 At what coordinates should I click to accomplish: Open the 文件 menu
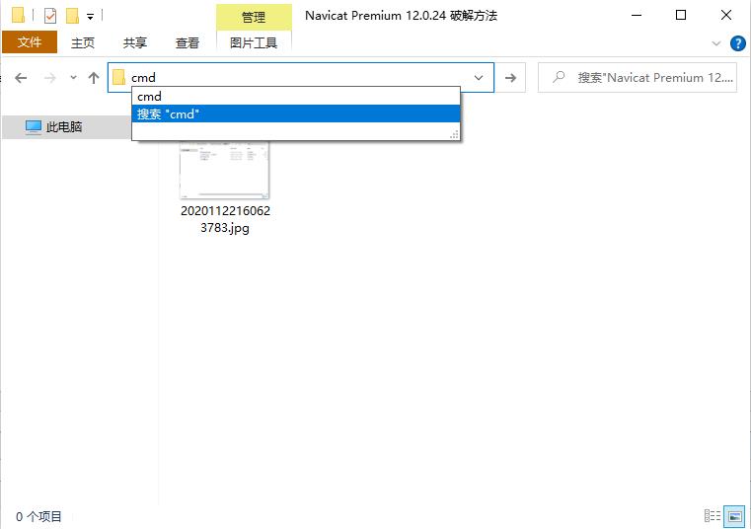[30, 42]
